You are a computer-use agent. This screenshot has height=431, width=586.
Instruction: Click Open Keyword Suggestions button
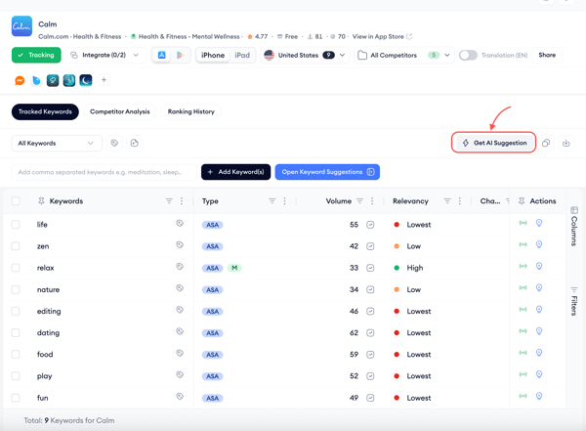[x=327, y=172]
